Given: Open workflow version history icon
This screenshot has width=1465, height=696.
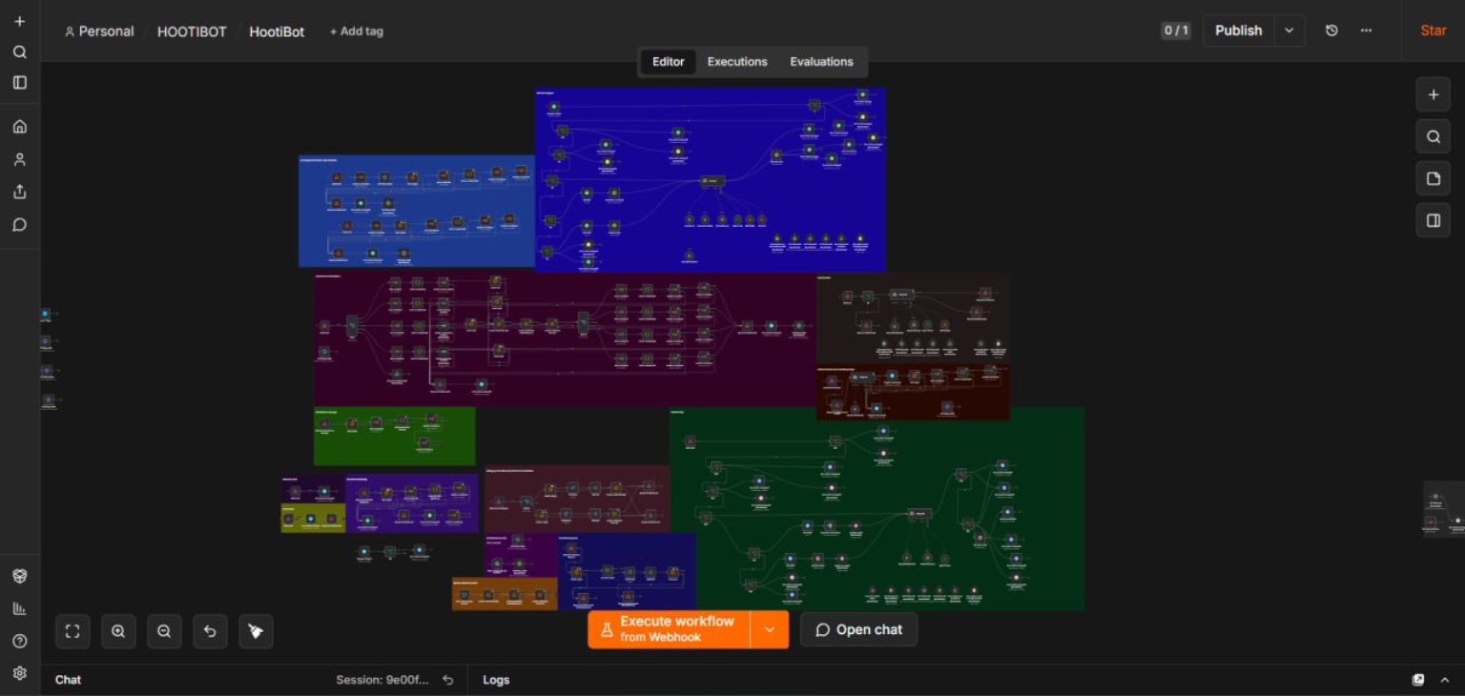Looking at the screenshot, I should [1331, 31].
